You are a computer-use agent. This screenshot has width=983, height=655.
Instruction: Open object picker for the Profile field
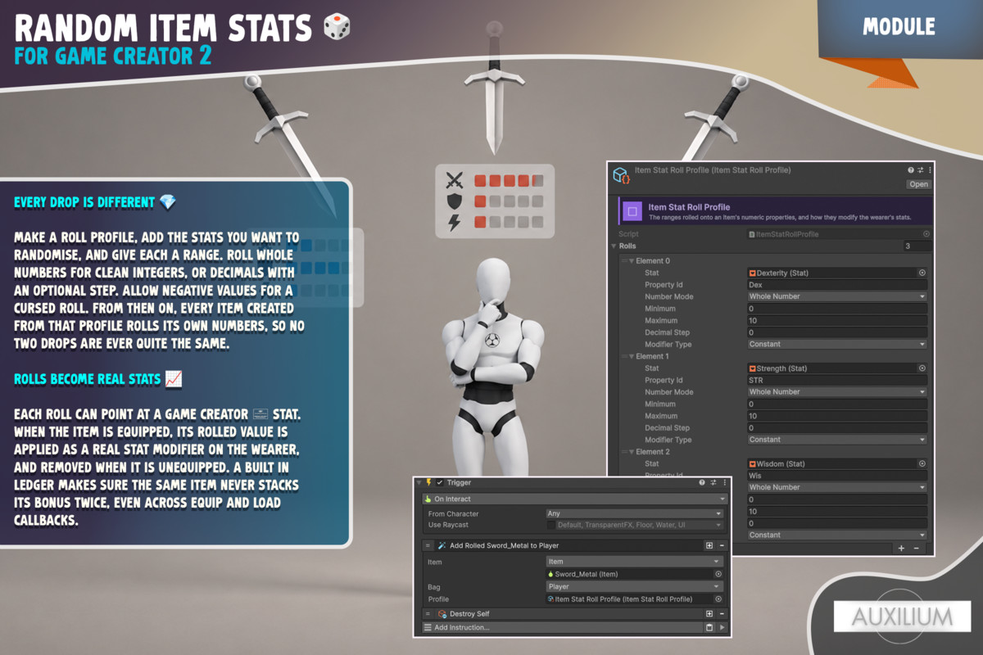click(x=718, y=599)
